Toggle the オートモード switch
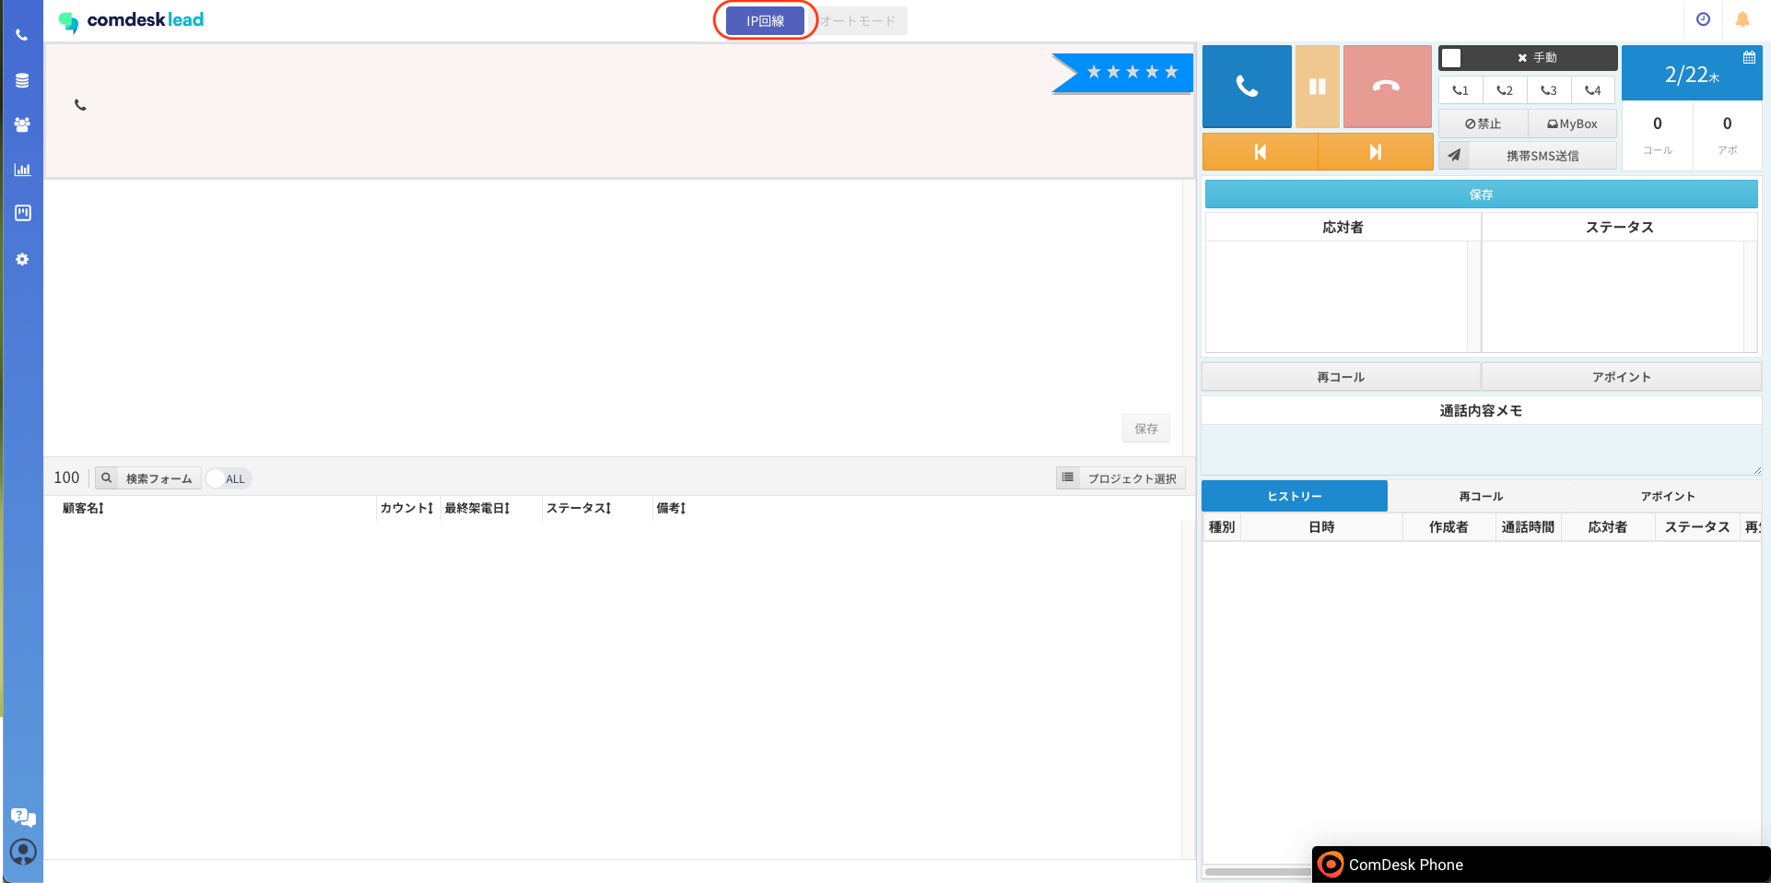The width and height of the screenshot is (1771, 883). point(858,21)
